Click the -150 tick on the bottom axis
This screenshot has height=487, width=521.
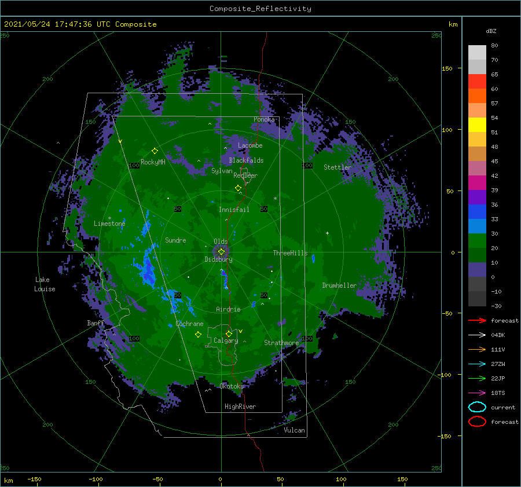pos(34,479)
